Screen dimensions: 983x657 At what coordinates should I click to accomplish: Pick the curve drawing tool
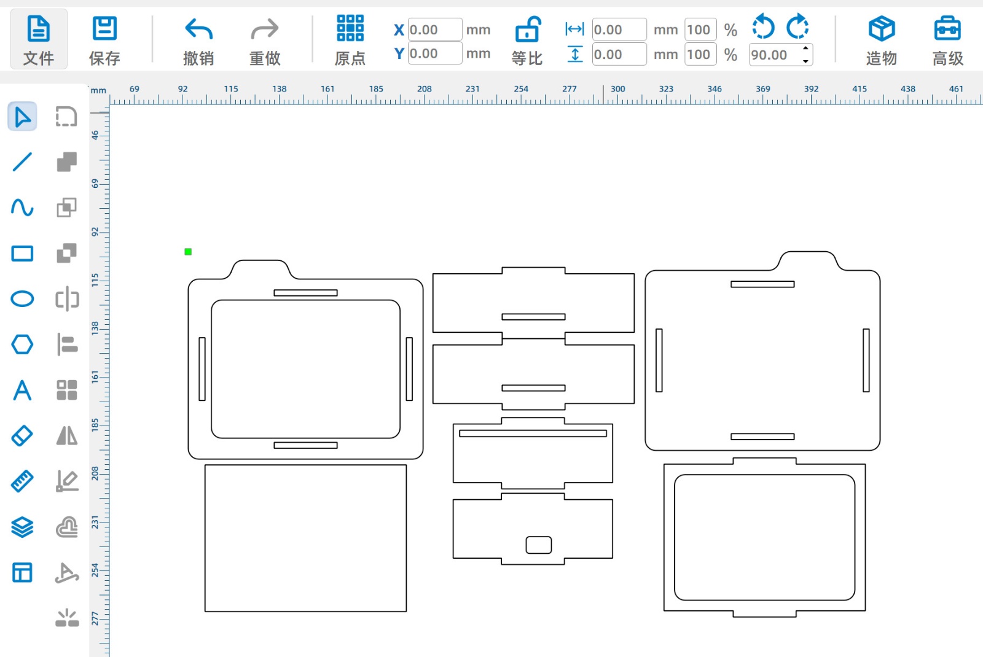point(22,208)
